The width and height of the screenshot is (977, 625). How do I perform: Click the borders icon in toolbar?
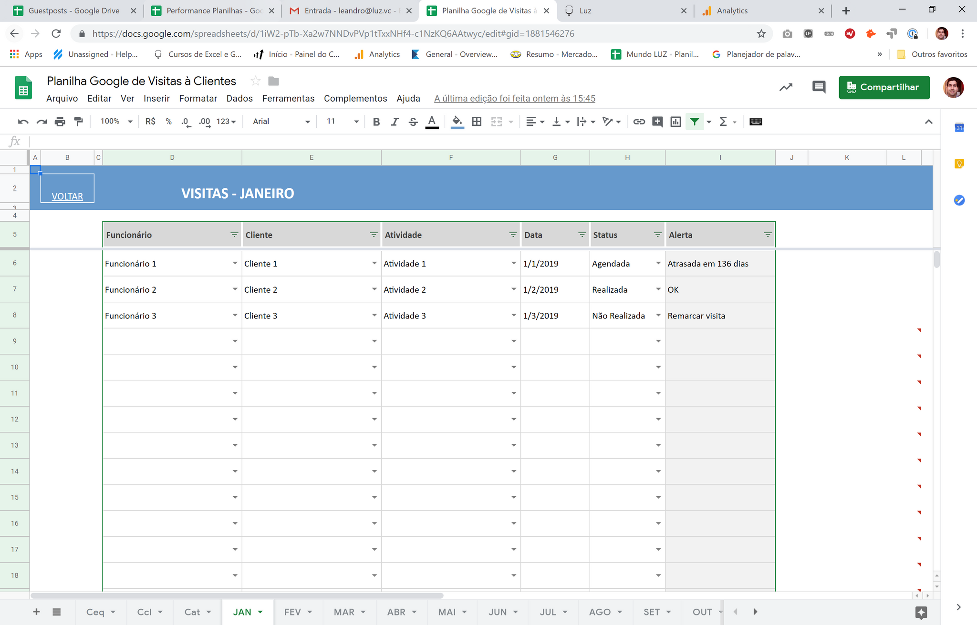[476, 122]
